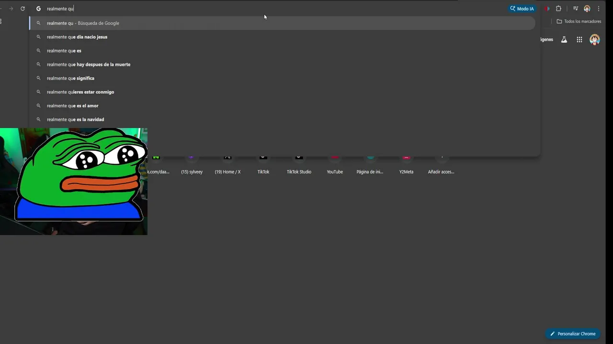Viewport: 613px width, 344px height.
Task: Click the Personalizar Chrome button
Action: click(x=573, y=333)
